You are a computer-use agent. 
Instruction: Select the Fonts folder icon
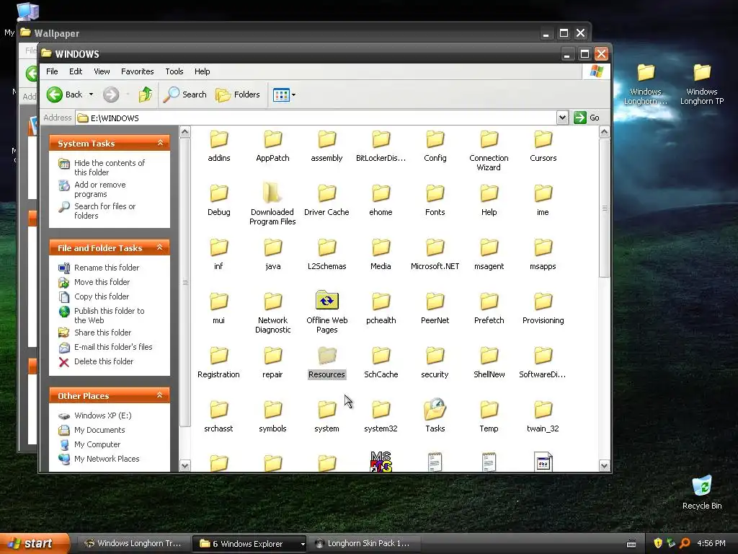[435, 193]
